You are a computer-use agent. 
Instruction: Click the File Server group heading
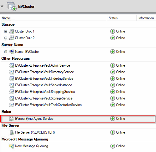[x=11, y=125]
